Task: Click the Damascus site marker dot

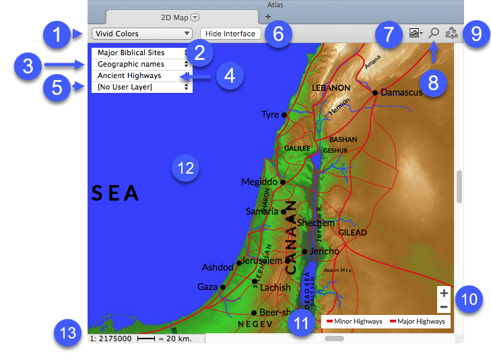Action: [x=374, y=92]
